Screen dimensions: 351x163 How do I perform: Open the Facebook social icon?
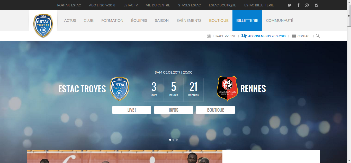298,5
